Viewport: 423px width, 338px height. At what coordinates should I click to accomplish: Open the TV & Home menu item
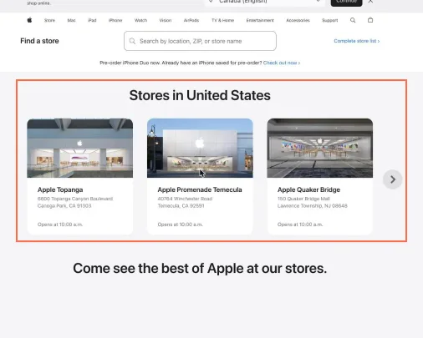click(222, 20)
